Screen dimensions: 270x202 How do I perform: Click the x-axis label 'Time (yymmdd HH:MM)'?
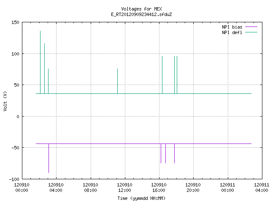tap(141, 198)
